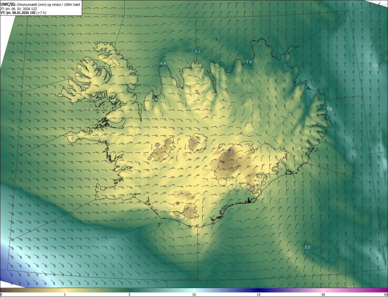Image resolution: width=388 pixels, height=297 pixels.
Task: Click the '5' tick on the colour scale
Action: point(129,295)
